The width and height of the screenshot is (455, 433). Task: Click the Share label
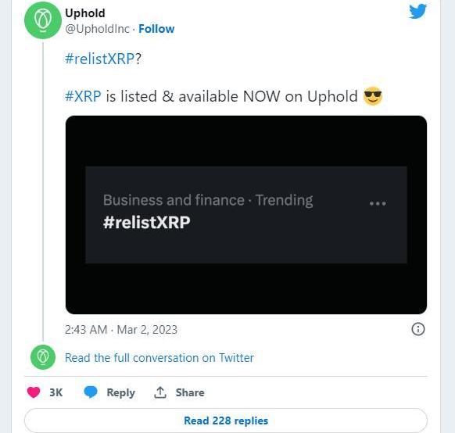pyautogui.click(x=190, y=392)
